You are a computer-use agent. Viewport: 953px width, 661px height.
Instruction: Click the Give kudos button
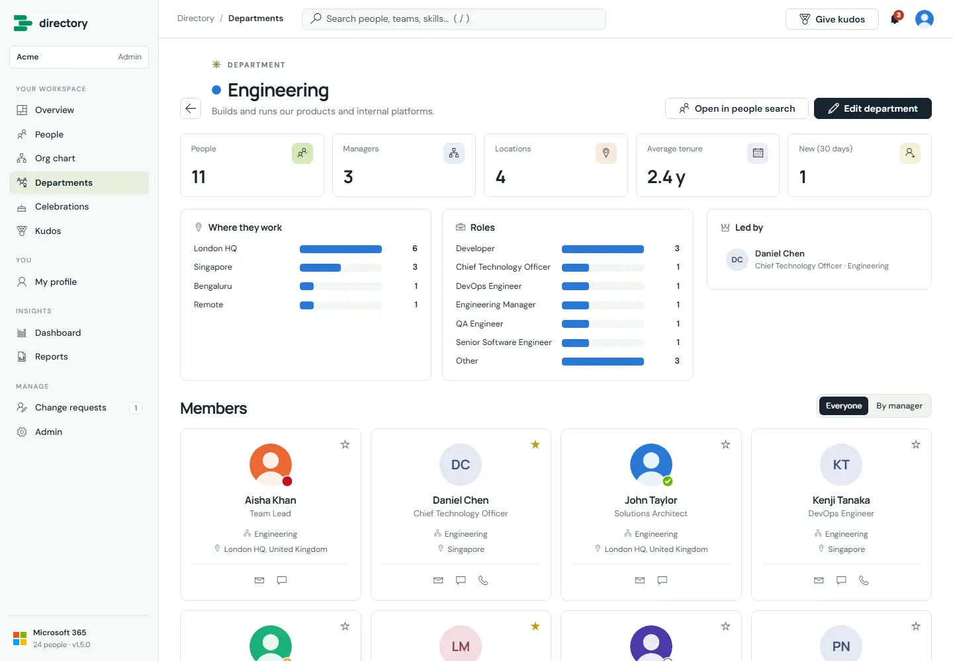[832, 19]
